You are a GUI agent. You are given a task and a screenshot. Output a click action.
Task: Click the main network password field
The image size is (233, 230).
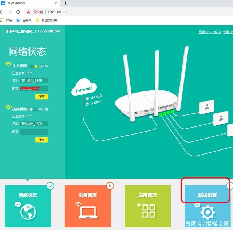(34, 89)
